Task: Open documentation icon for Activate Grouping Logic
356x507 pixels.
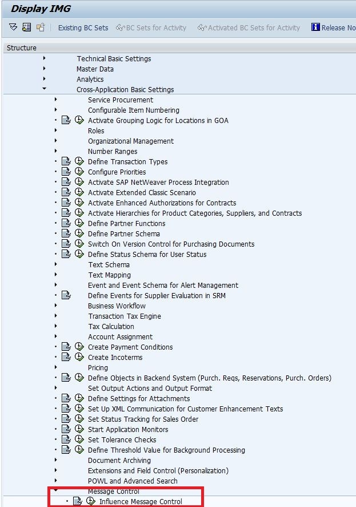Action: [66, 120]
